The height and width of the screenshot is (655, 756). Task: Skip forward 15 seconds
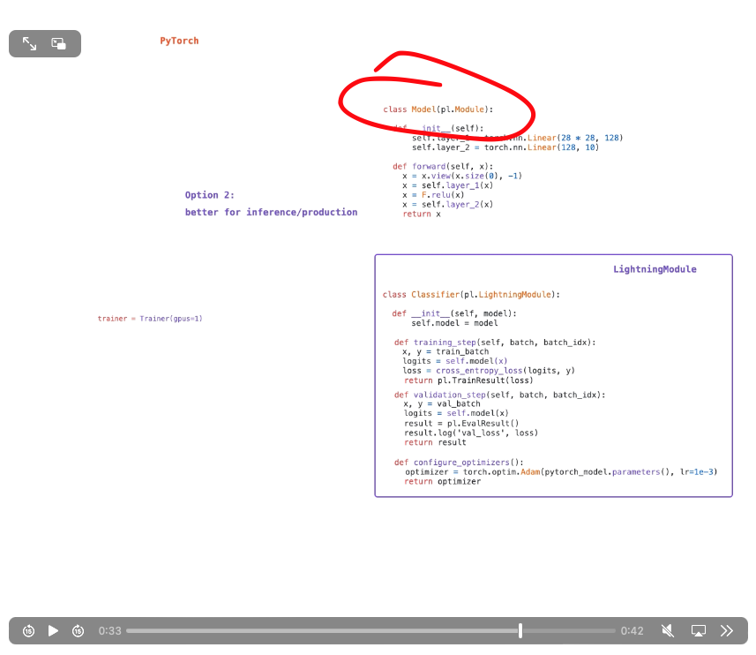pos(79,630)
